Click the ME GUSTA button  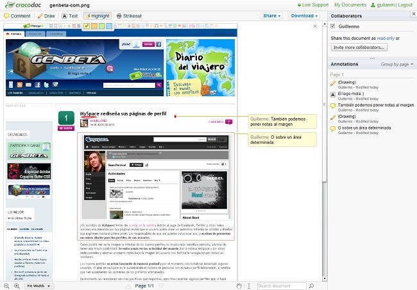point(66,128)
